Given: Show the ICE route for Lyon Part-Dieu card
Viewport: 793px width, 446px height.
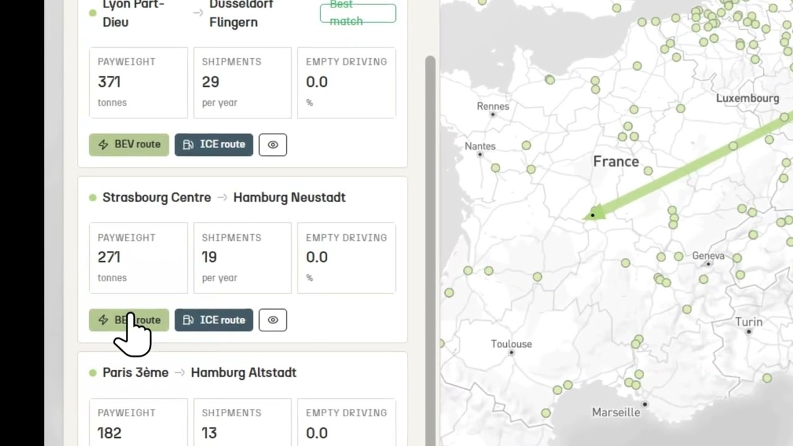Looking at the screenshot, I should coord(214,144).
